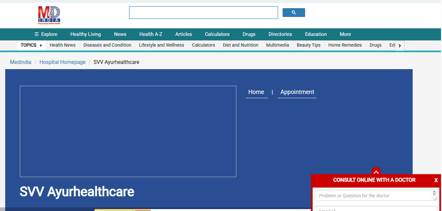Open the Calculators main menu item
The width and height of the screenshot is (442, 211).
217,34
